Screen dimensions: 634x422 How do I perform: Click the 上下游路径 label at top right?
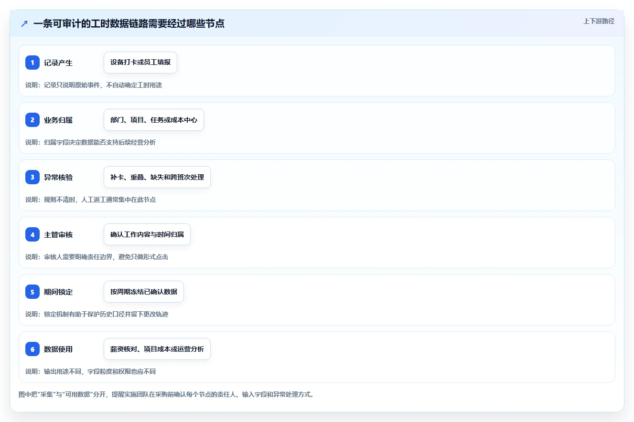click(x=599, y=21)
